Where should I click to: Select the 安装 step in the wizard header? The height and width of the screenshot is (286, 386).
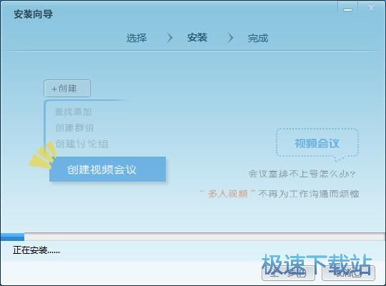[x=197, y=38]
